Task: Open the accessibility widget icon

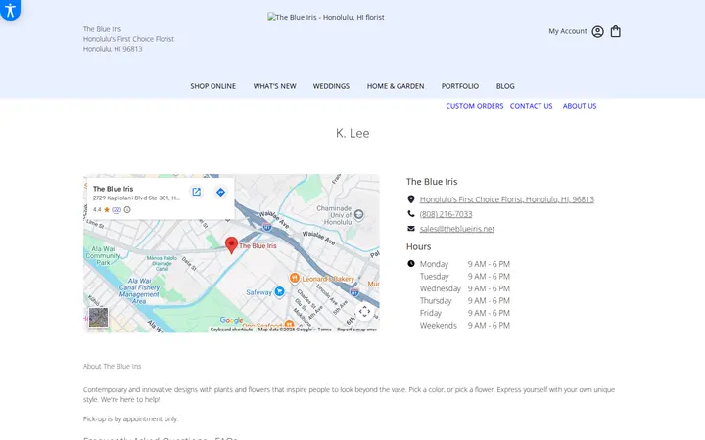Action: [x=10, y=9]
